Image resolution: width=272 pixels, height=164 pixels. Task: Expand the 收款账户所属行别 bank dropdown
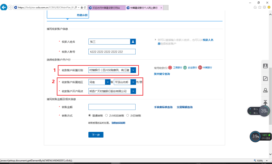pos(133,70)
